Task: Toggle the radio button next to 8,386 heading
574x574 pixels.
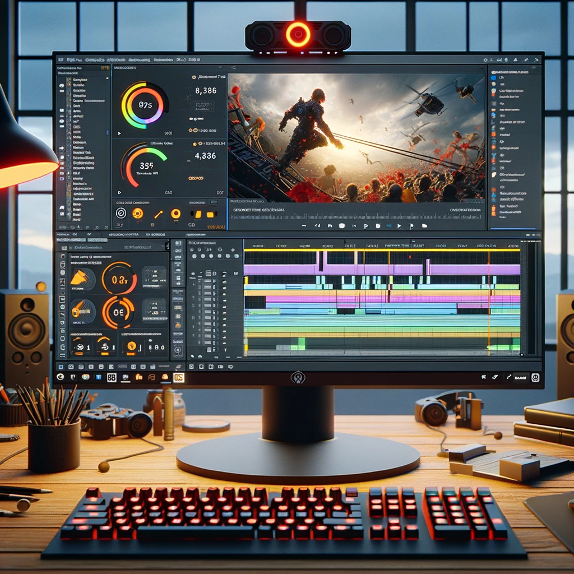Action: [194, 77]
